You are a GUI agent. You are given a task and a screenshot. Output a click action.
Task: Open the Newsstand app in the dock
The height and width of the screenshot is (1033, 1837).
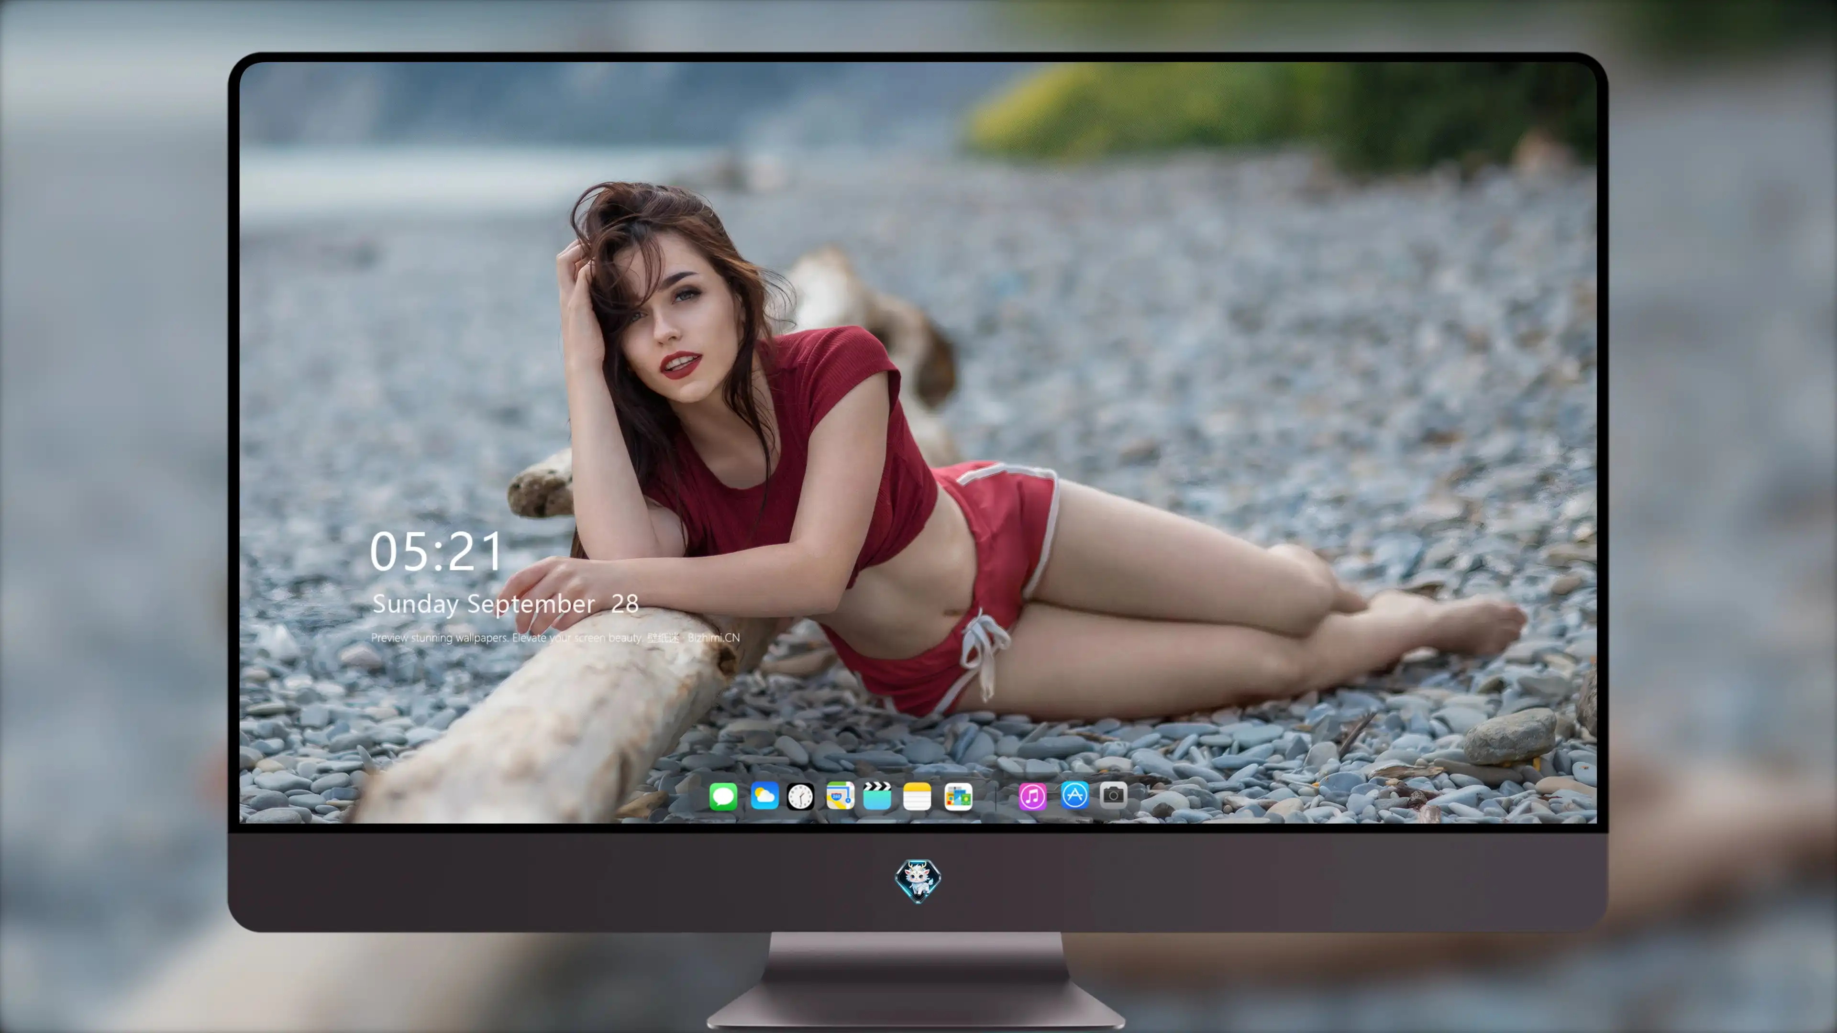[958, 796]
